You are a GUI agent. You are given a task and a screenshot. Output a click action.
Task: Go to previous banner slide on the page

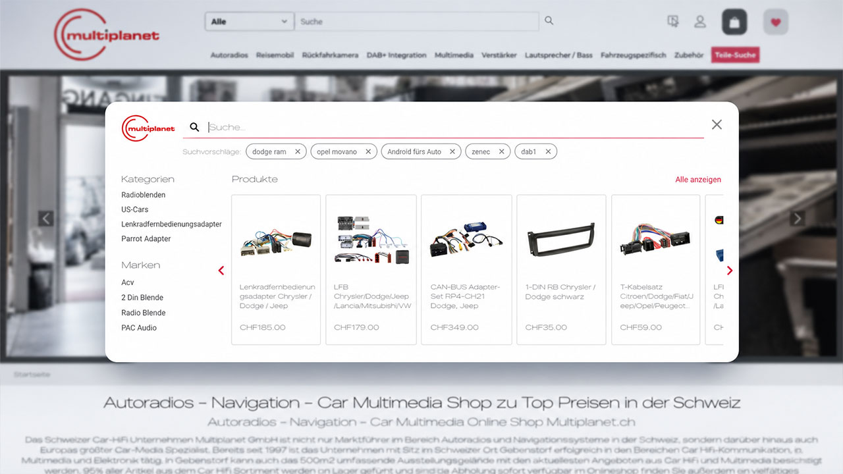46,219
